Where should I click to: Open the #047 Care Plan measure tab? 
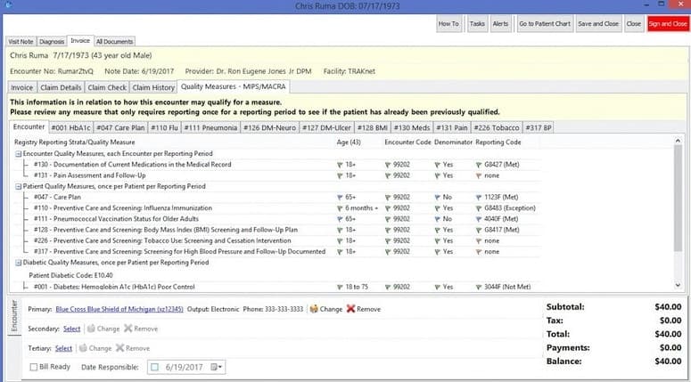[x=120, y=127]
